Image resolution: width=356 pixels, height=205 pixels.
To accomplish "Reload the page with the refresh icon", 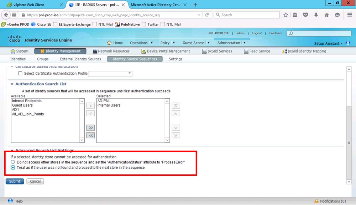I will [207, 15].
